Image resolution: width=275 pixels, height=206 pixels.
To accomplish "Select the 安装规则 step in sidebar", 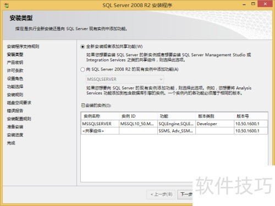I will 15,94.
